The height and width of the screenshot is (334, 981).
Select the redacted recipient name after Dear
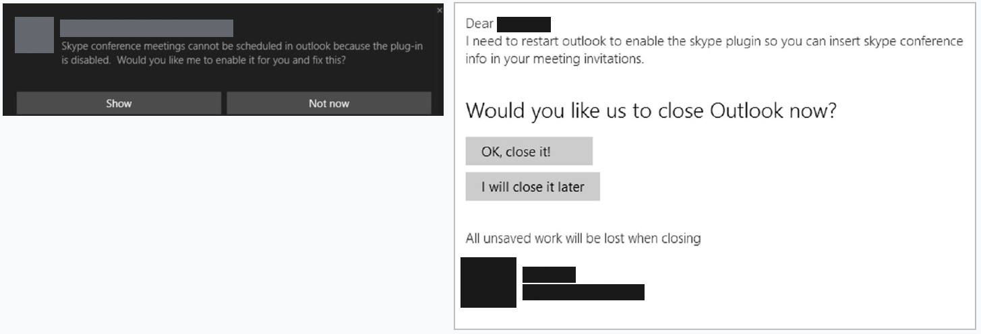[523, 25]
